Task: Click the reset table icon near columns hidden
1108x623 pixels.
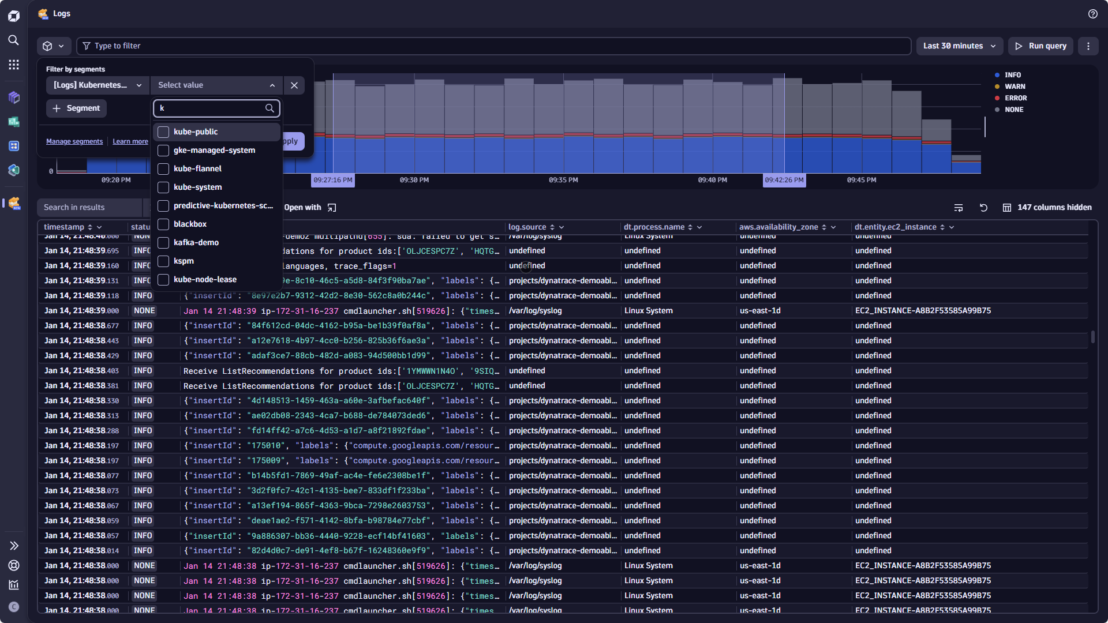Action: pos(984,208)
